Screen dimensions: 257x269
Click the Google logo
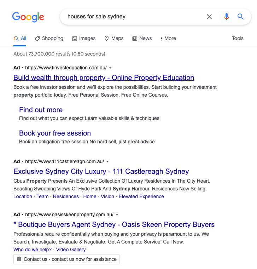28,17
